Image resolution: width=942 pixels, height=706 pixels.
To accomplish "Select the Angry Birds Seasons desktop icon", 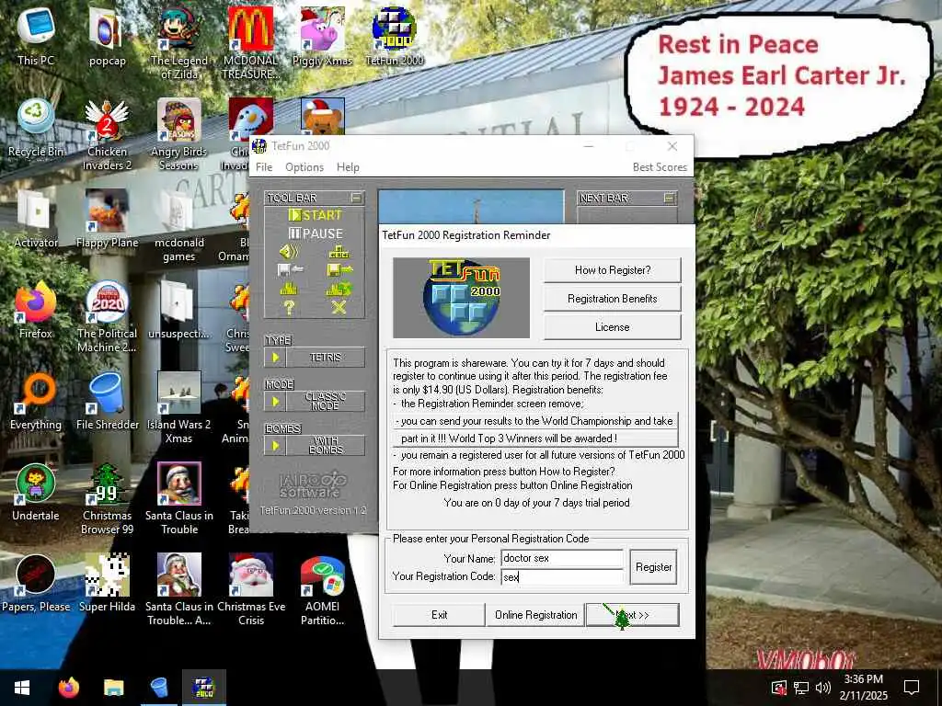I will 179,134.
